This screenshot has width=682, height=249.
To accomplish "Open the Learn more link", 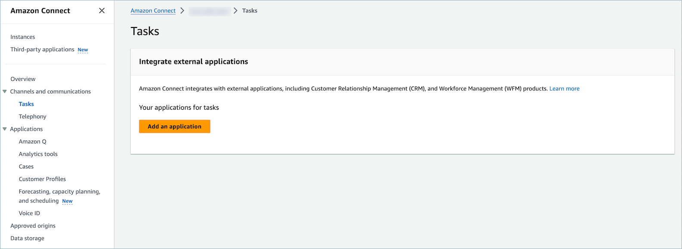I will [564, 89].
